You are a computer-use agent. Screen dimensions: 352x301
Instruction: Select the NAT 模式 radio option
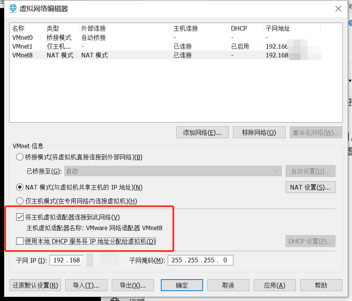(x=20, y=187)
